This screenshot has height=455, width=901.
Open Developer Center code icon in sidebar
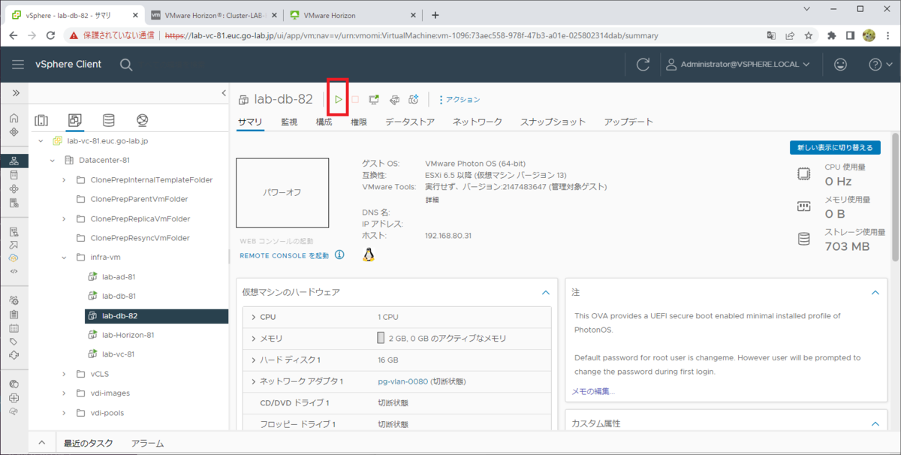(14, 271)
